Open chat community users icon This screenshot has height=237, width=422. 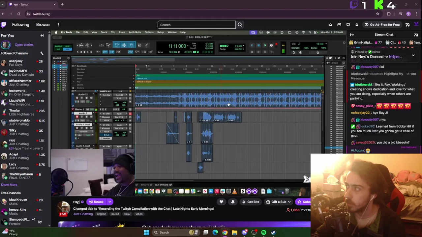click(416, 35)
